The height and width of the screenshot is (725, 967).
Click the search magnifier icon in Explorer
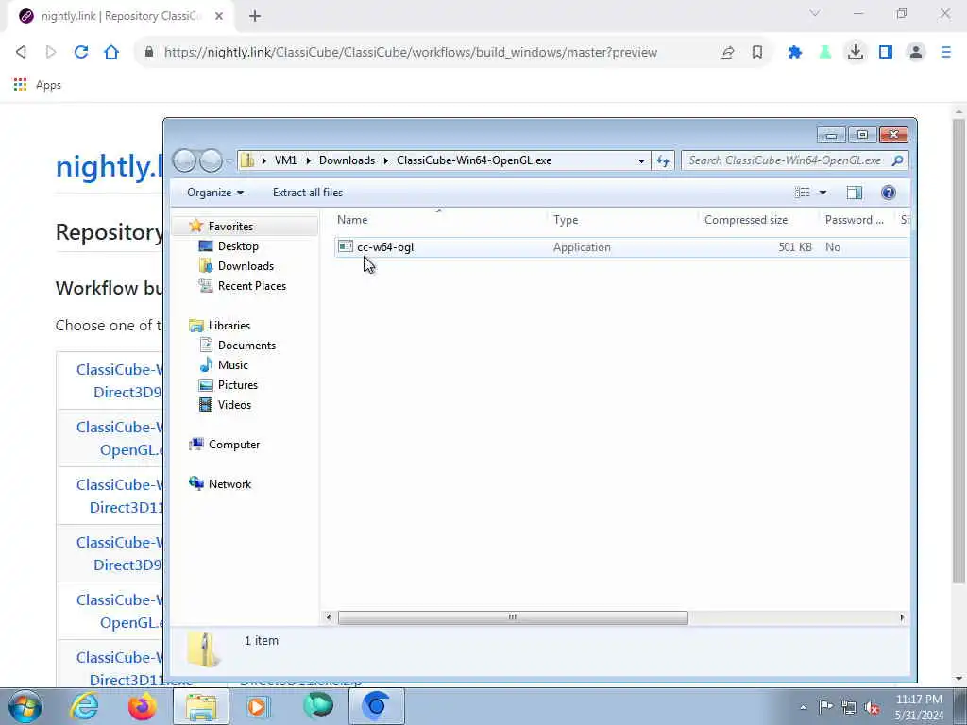[898, 160]
